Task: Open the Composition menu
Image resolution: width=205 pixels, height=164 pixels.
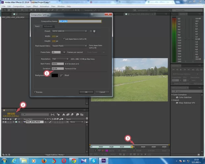Action: [18, 6]
